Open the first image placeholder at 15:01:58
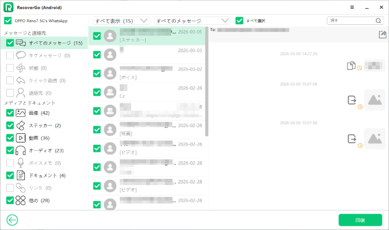389x230 pixels. pyautogui.click(x=374, y=100)
